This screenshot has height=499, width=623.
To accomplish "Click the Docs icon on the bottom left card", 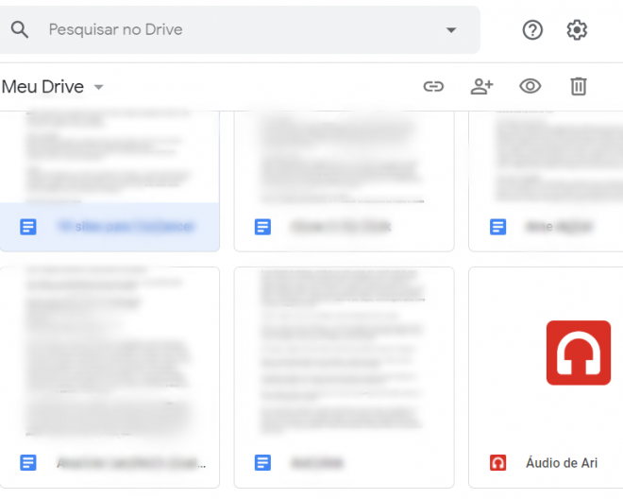I will tap(28, 463).
